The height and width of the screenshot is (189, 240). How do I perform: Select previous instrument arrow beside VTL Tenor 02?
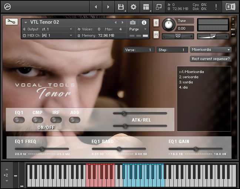pyautogui.click(x=116, y=23)
